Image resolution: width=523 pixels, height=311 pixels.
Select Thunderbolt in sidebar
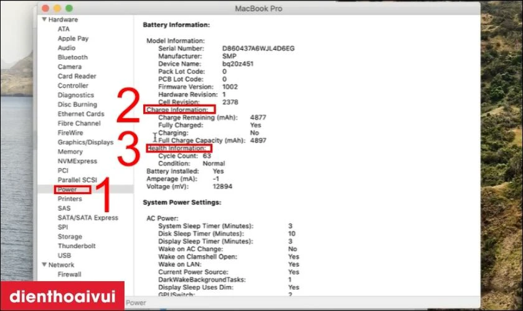click(77, 246)
